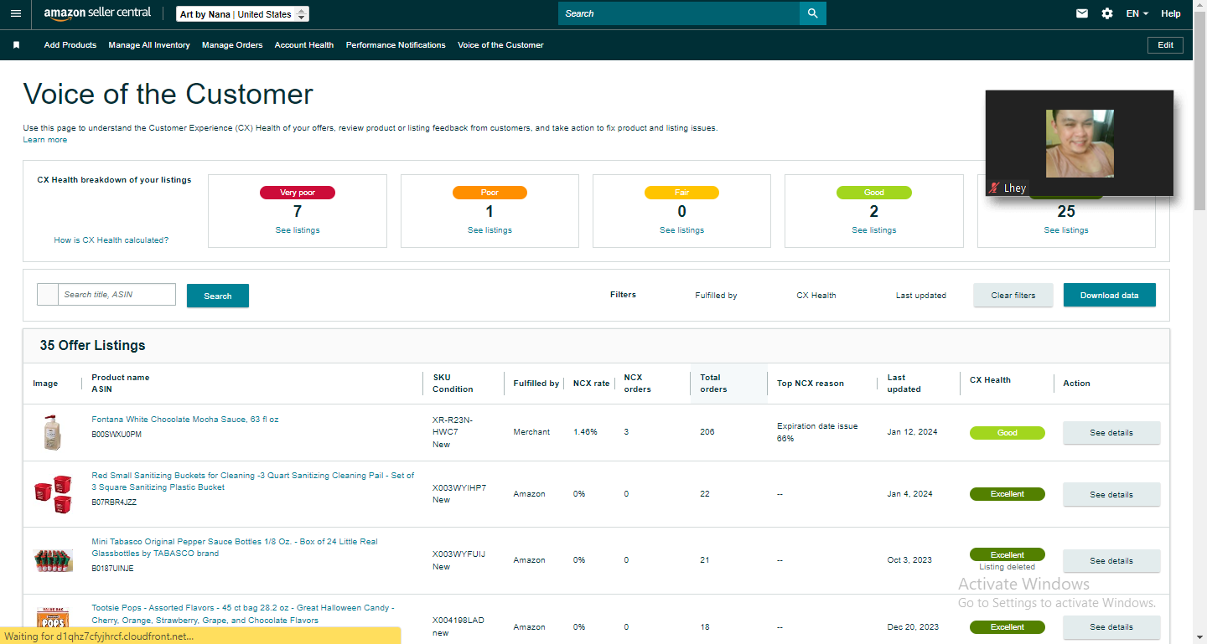Open the hamburger navigation menu
Image resolution: width=1207 pixels, height=644 pixels.
coord(16,13)
